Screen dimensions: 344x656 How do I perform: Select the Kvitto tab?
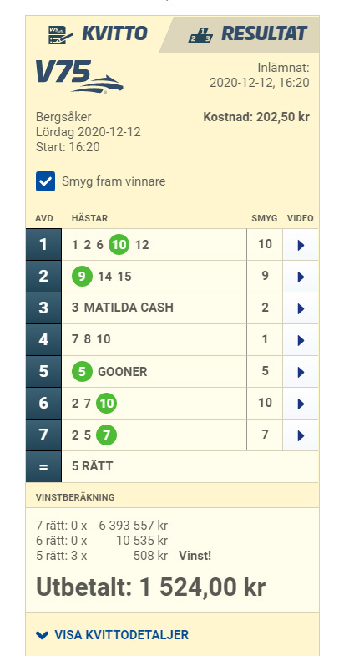[98, 34]
